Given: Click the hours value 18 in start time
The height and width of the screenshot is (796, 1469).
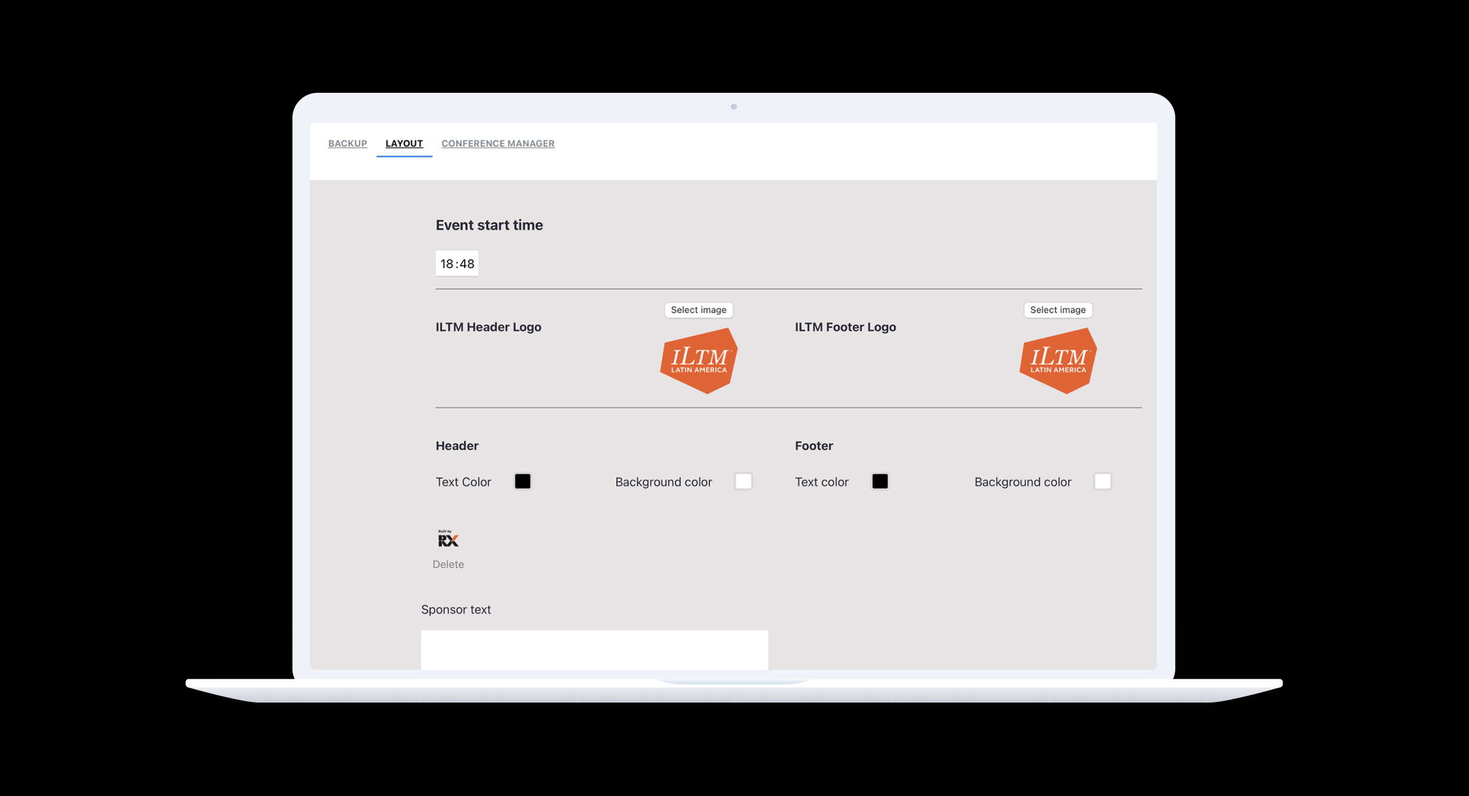Looking at the screenshot, I should (x=446, y=264).
